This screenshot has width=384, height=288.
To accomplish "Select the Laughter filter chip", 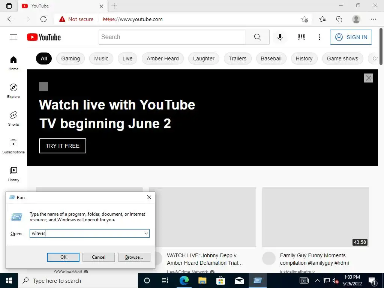I will click(204, 58).
